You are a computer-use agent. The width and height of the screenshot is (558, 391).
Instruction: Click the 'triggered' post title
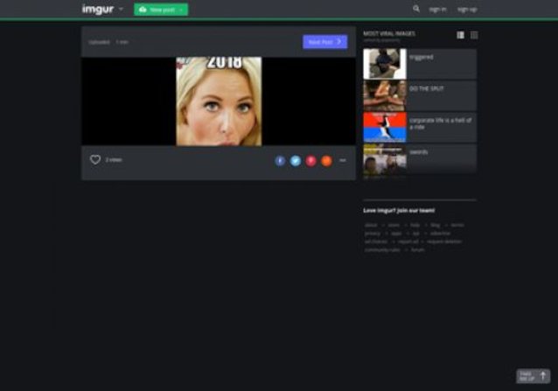coord(422,57)
